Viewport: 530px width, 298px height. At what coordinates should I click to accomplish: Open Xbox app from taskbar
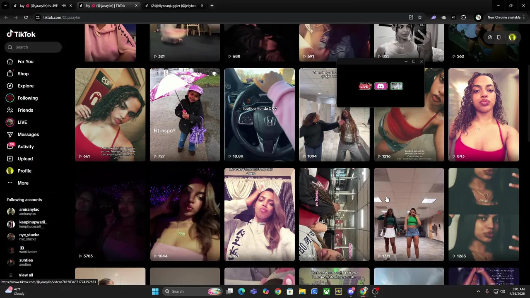tap(327, 291)
